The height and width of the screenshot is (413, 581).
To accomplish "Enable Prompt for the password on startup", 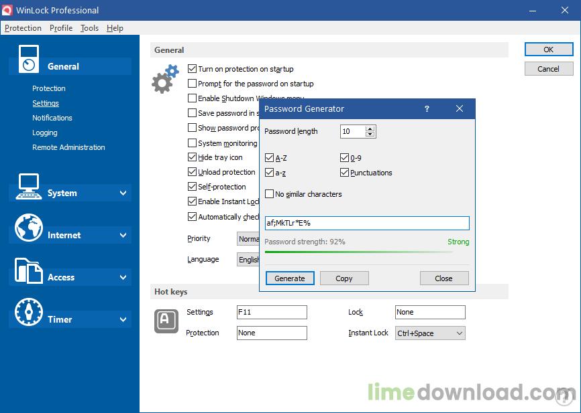I will tap(192, 84).
